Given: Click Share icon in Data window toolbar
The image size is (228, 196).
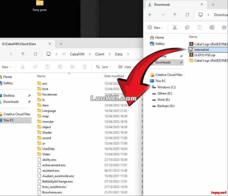Looking at the screenshot, I should [x=72, y=67].
